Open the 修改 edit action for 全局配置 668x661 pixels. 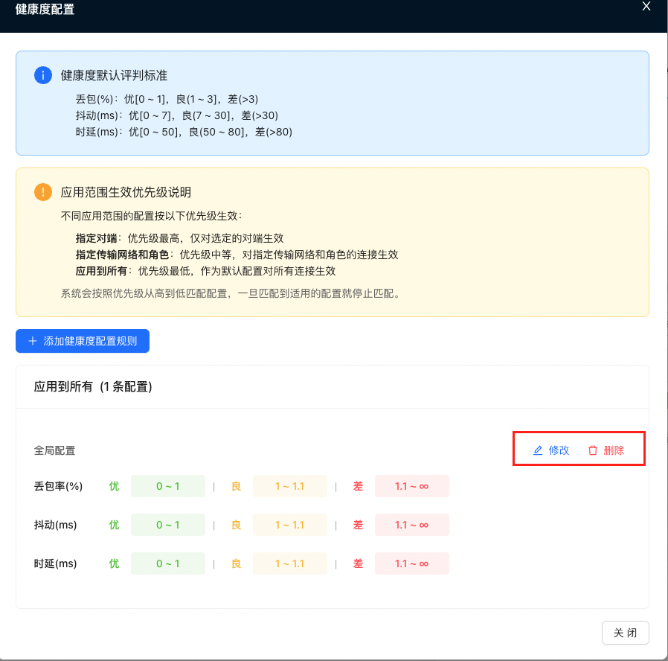[x=558, y=450]
